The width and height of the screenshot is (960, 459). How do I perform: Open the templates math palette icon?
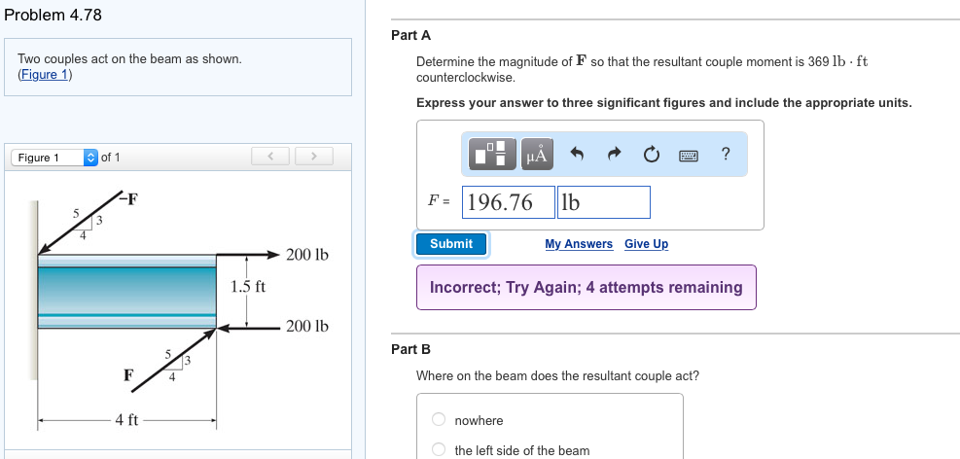[493, 155]
